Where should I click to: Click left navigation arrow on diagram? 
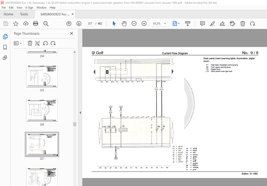click(x=94, y=71)
